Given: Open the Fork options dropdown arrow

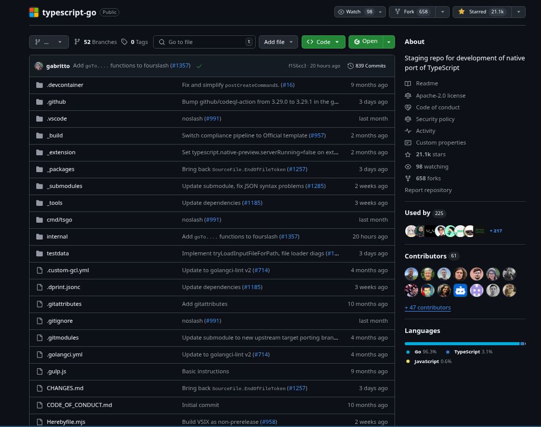Looking at the screenshot, I should coord(443,12).
